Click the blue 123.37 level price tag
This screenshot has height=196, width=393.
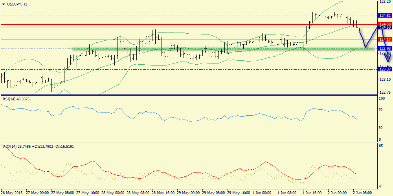point(386,69)
